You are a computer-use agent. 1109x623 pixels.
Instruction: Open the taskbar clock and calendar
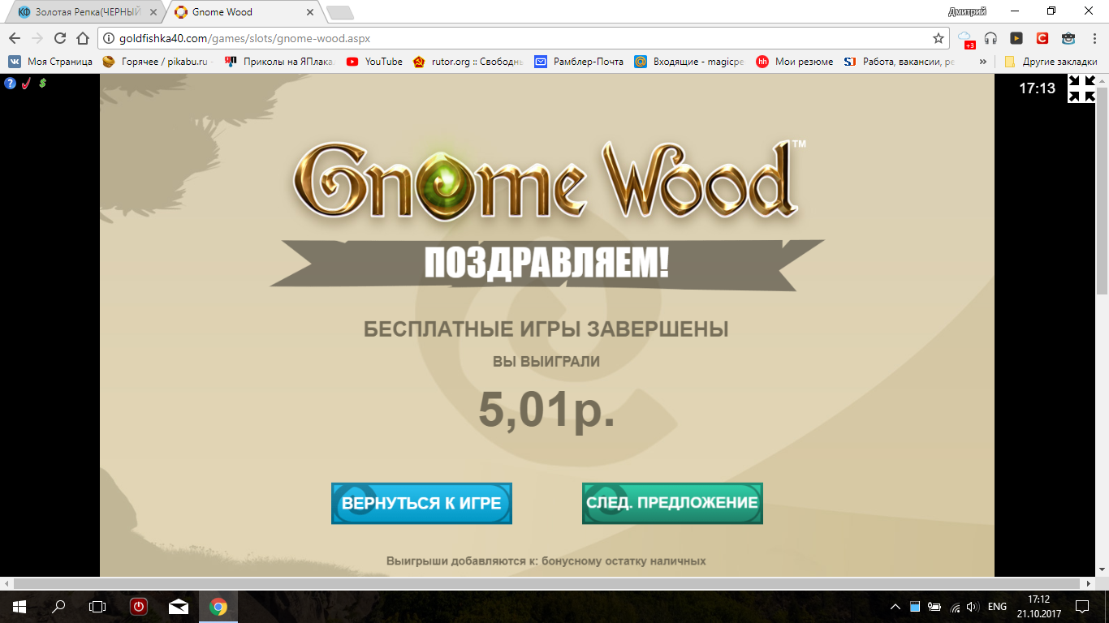click(1038, 607)
